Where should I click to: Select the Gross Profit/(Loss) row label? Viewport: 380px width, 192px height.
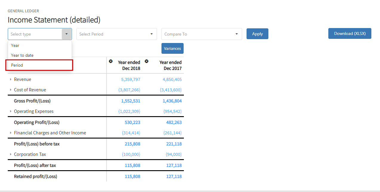pyautogui.click(x=32, y=101)
